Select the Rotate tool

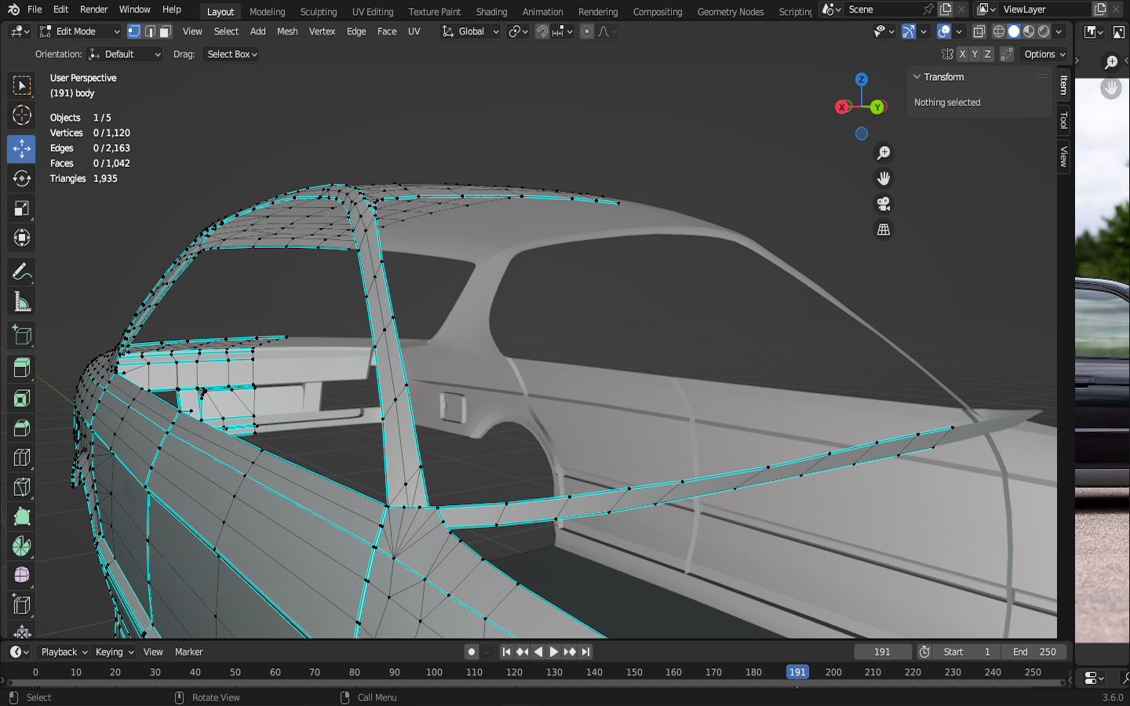pyautogui.click(x=22, y=178)
